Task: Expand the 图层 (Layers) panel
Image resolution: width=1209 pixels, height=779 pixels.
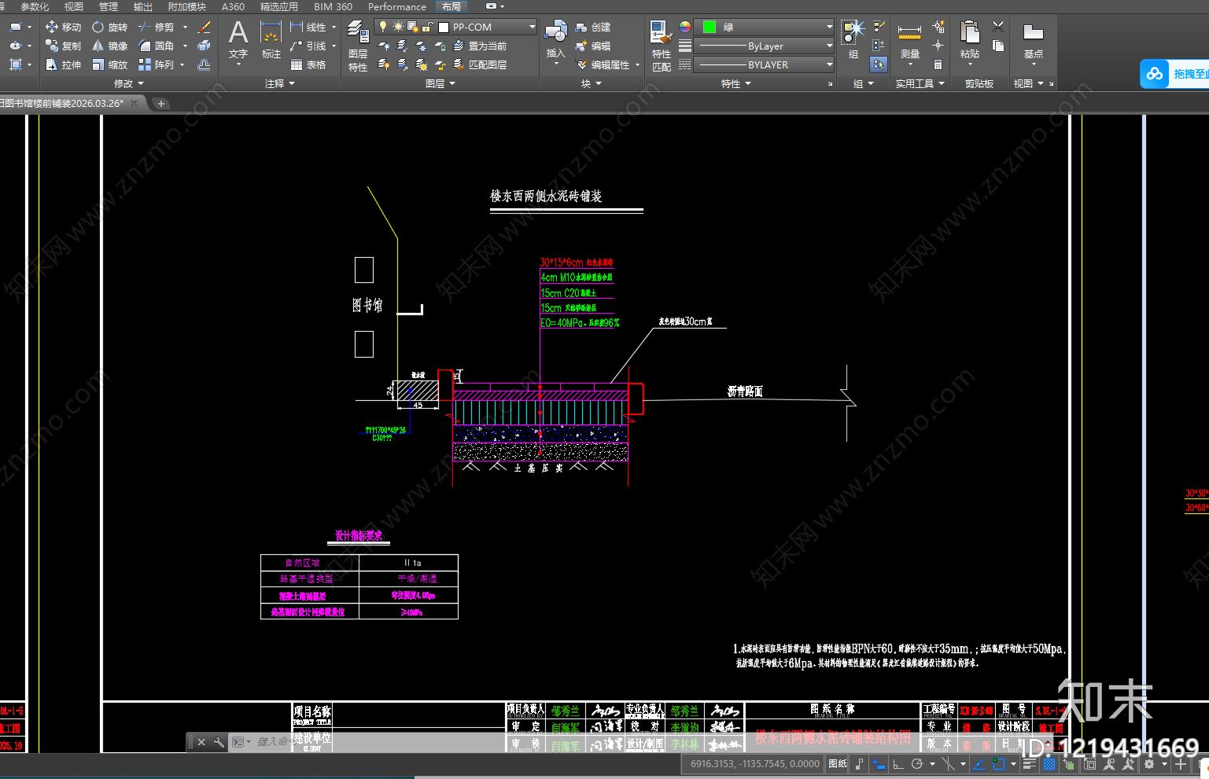Action: point(440,83)
